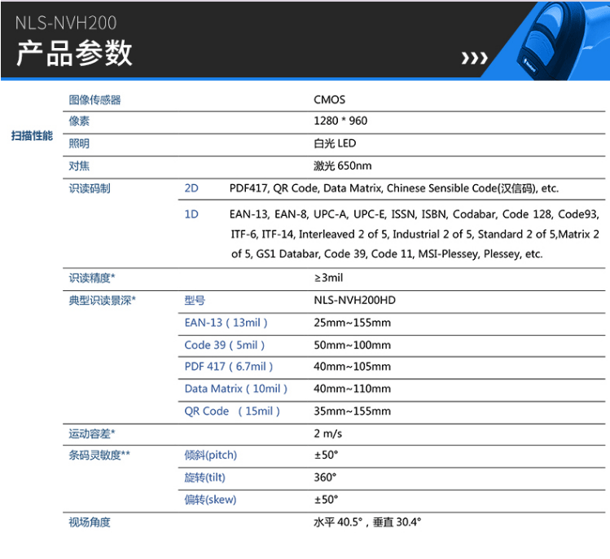610x559 pixels.
Task: Click the 35mm~155mm value
Action: [352, 411]
